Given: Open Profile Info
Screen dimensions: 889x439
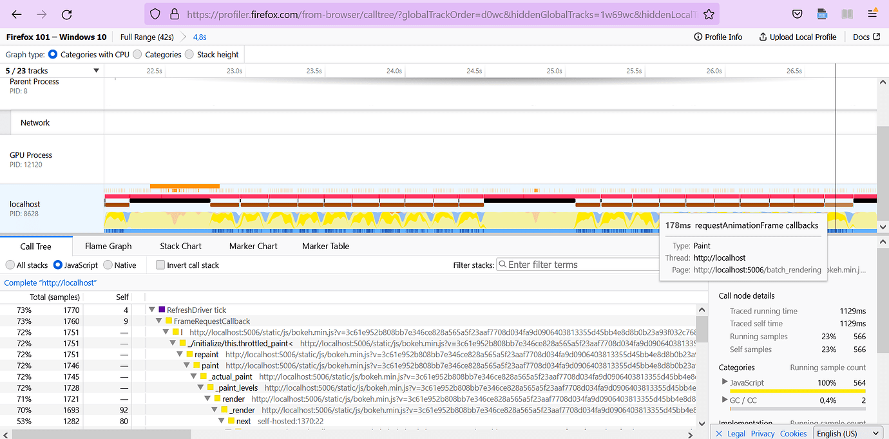Looking at the screenshot, I should point(718,37).
